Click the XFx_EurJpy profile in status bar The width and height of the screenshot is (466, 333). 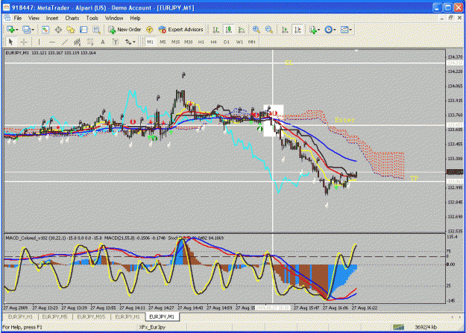click(152, 327)
